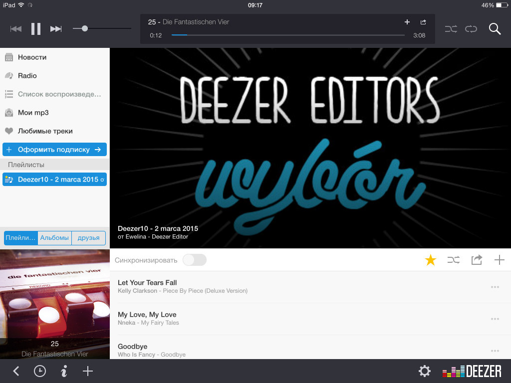The width and height of the screenshot is (511, 383).
Task: Open the info icon in bottom bar
Action: (64, 371)
